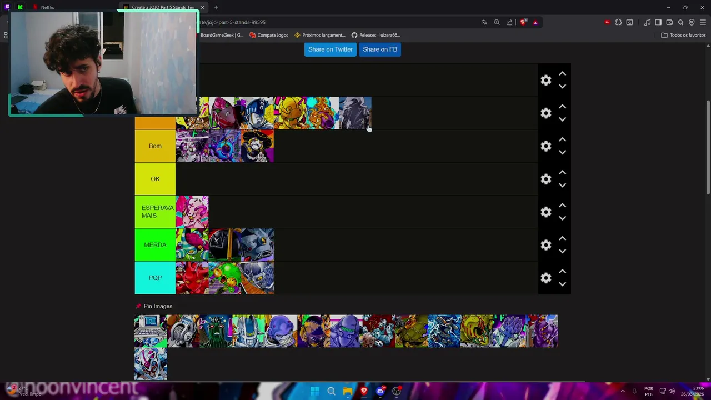Move the OK tier row down
This screenshot has width=711, height=400.
(562, 185)
